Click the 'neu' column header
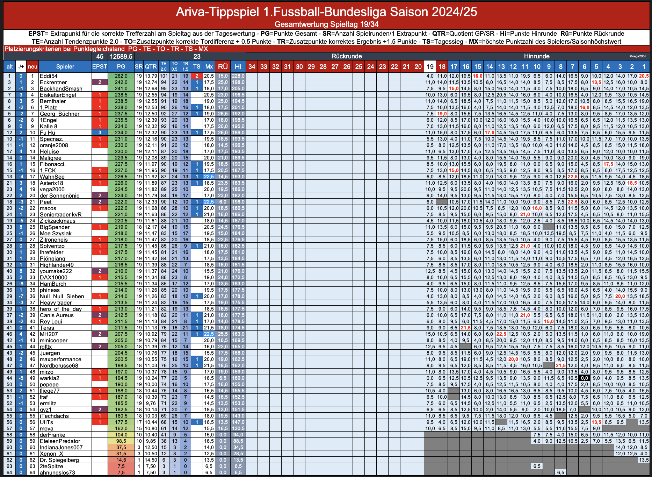652x477 pixels. pyautogui.click(x=32, y=66)
